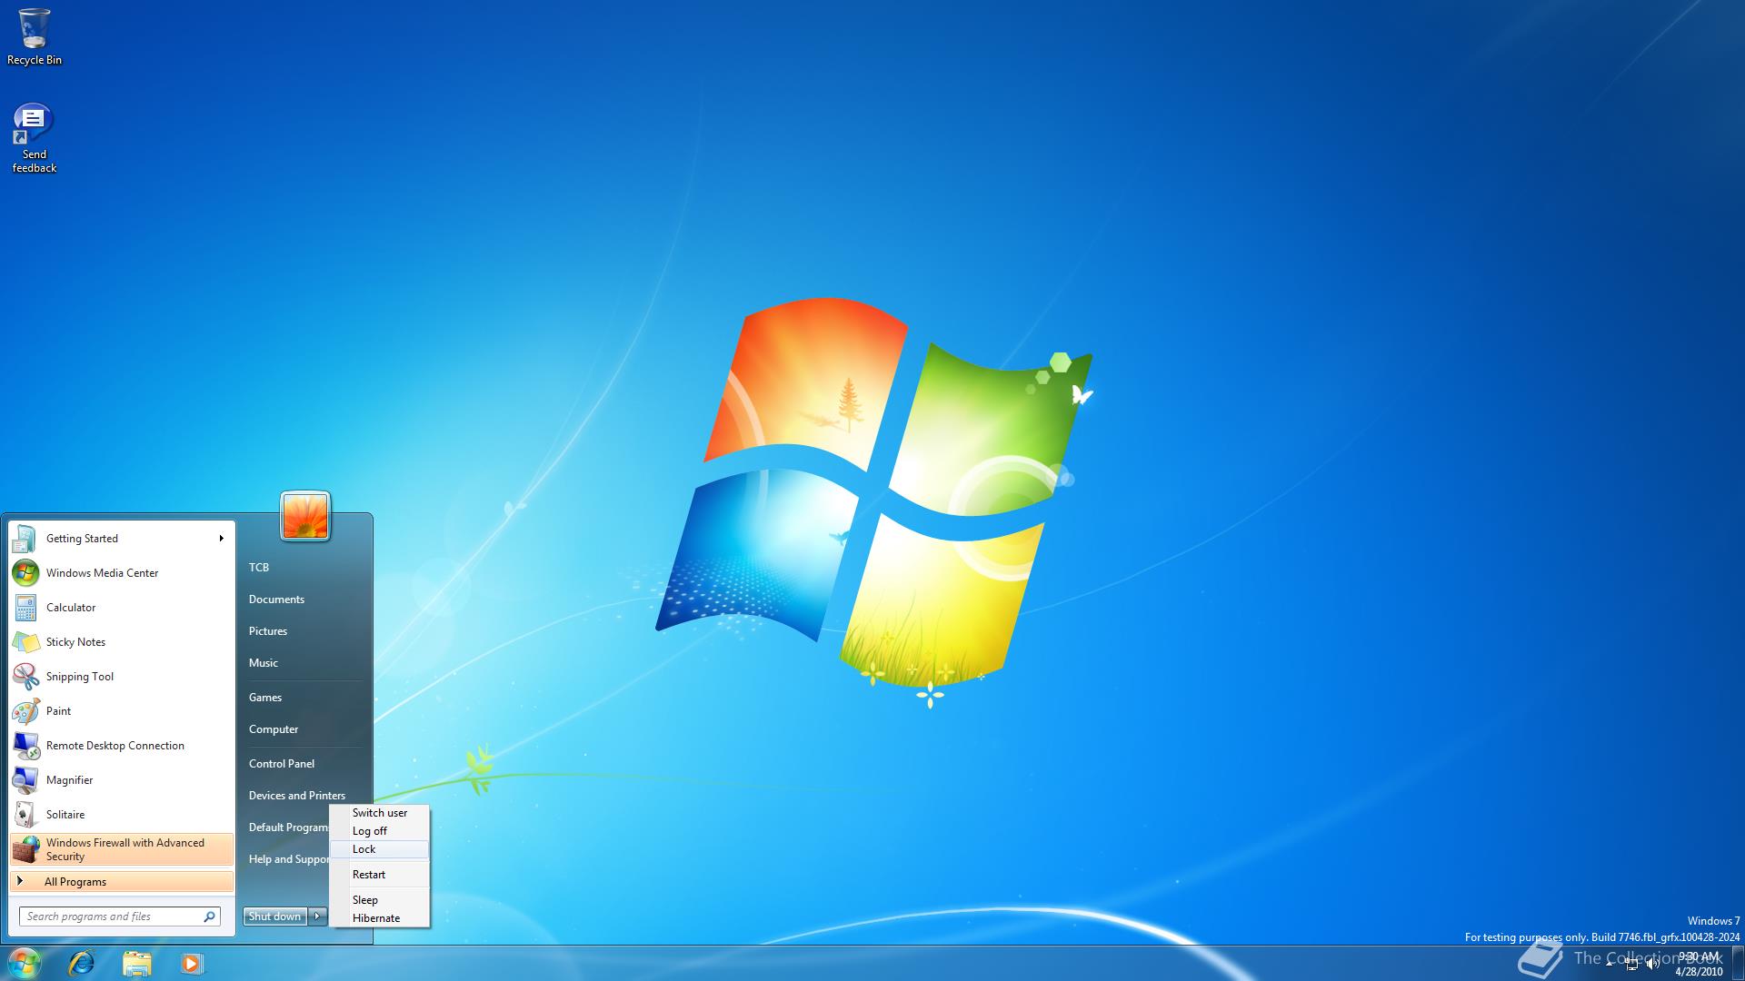The height and width of the screenshot is (981, 1745).
Task: Open Sticky Notes from the Start menu
Action: (x=122, y=642)
